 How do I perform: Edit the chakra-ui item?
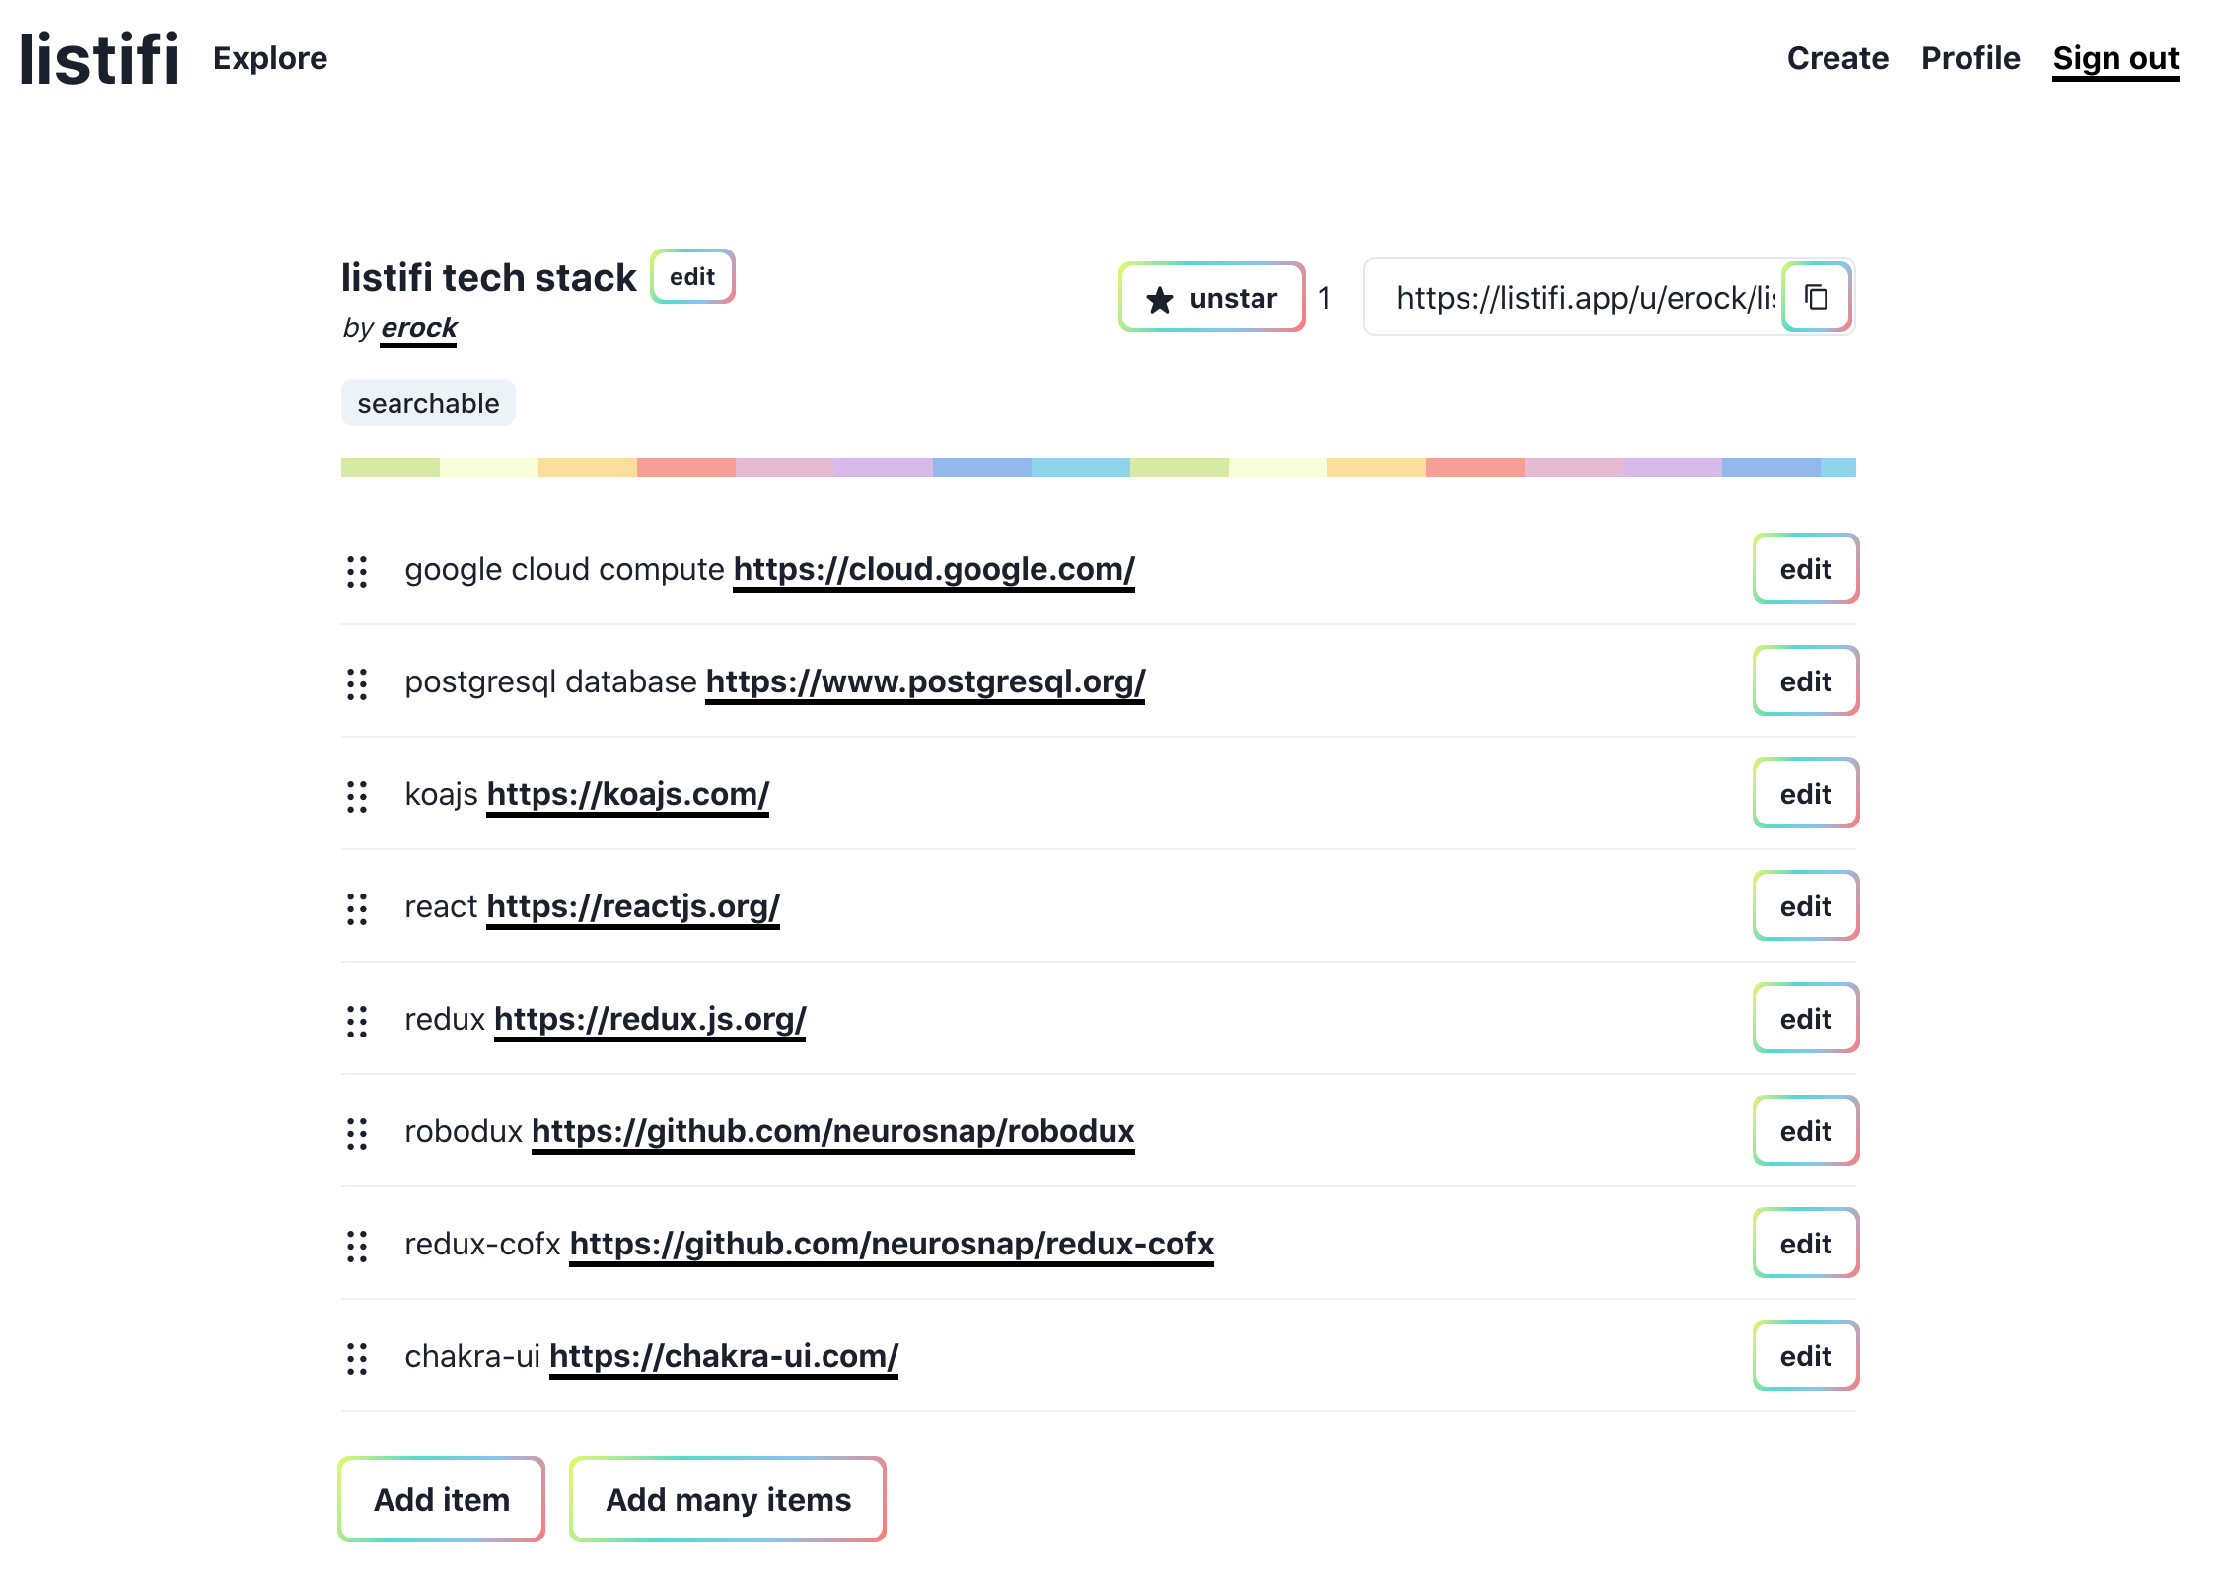1806,1356
